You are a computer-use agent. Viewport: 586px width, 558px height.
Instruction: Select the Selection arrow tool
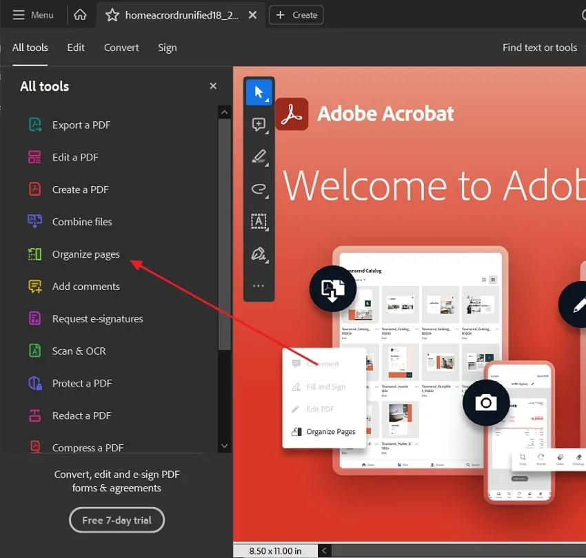(259, 91)
